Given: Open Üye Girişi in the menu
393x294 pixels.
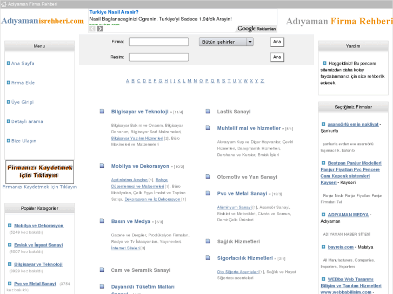Looking at the screenshot, I should pyautogui.click(x=22, y=102).
